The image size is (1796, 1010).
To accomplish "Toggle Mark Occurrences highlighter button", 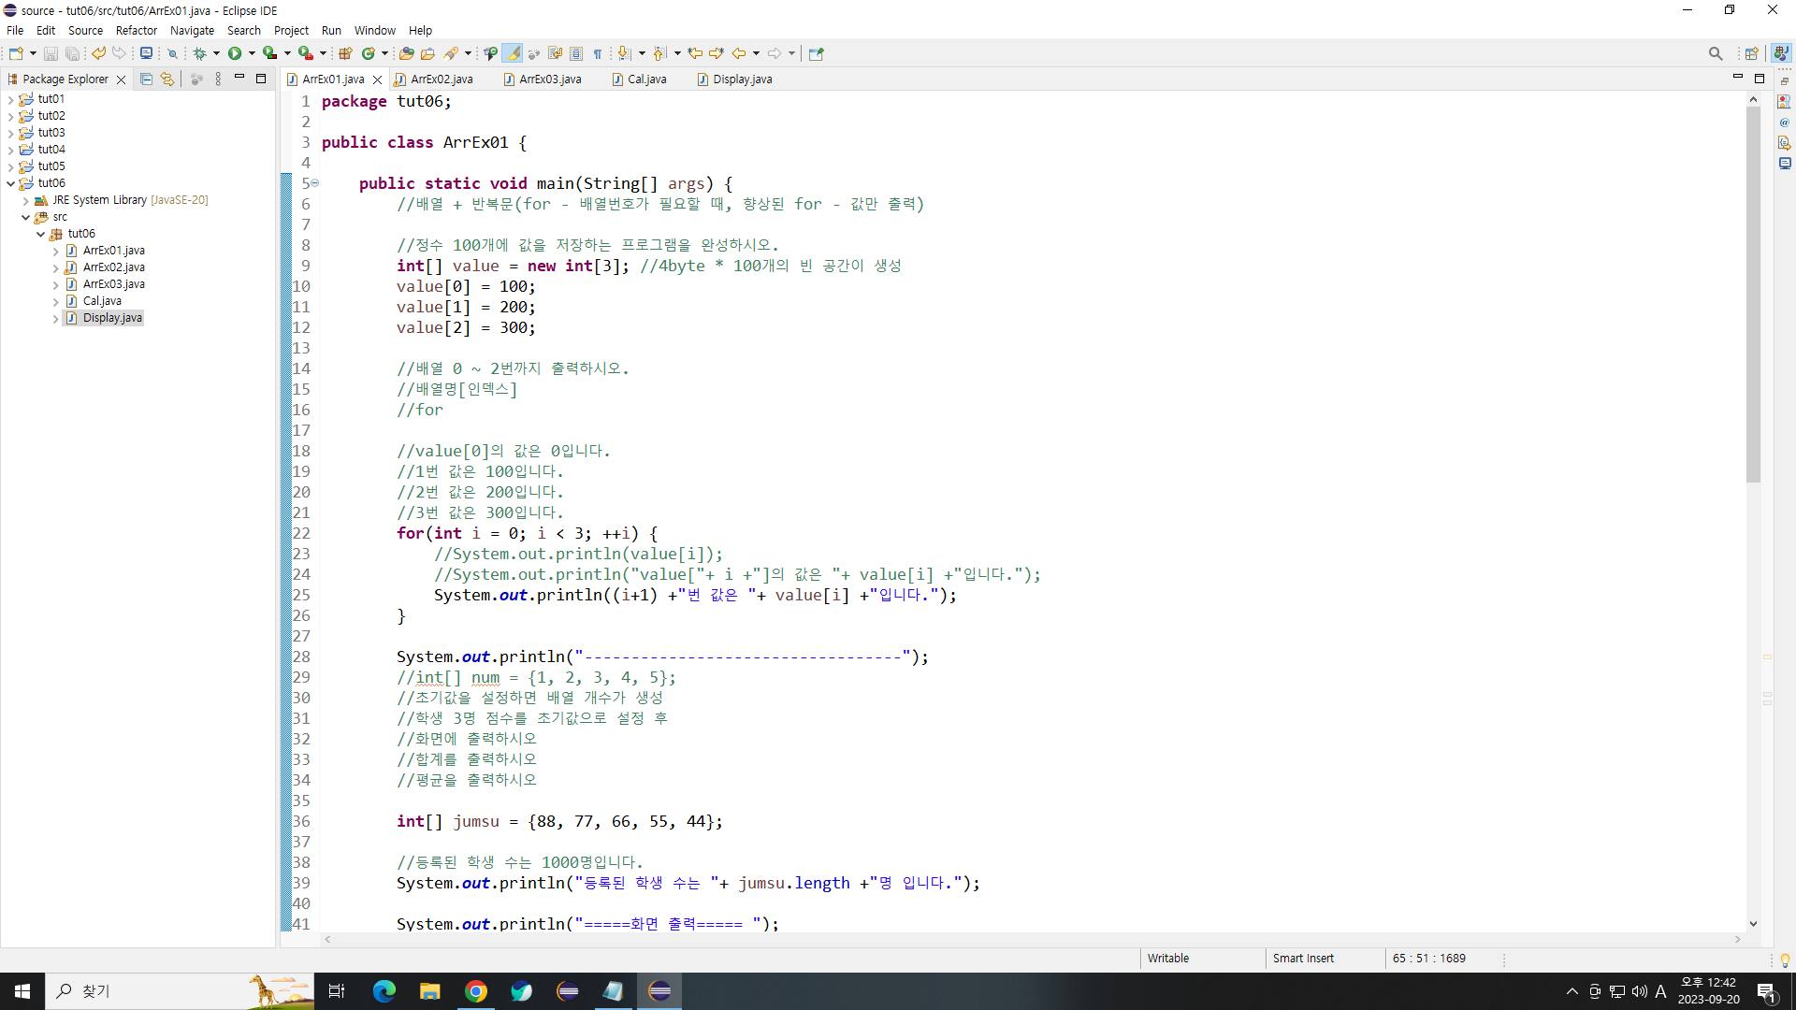I will point(513,53).
